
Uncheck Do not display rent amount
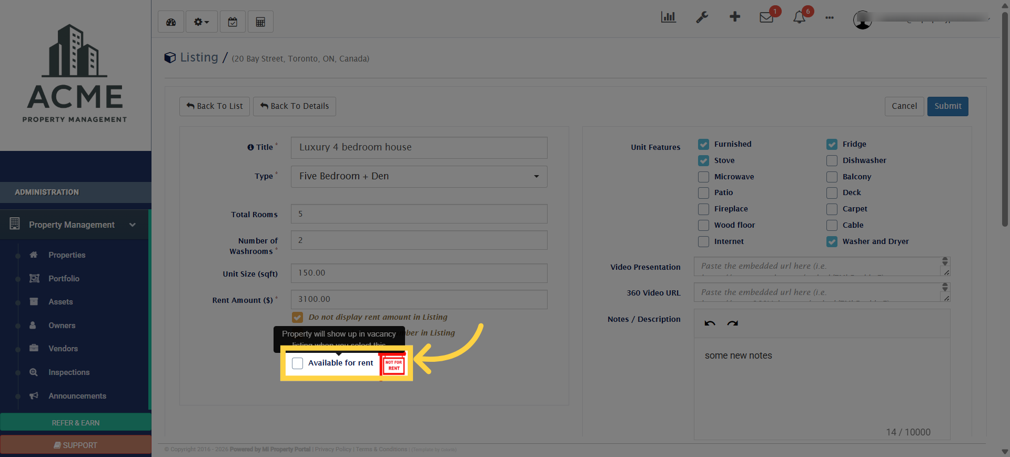pos(298,317)
